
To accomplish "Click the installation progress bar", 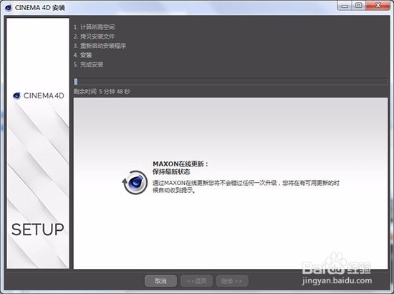I will 231,82.
